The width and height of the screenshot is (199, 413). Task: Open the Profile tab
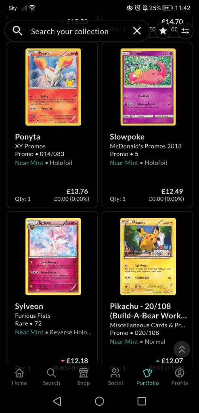[180, 377]
